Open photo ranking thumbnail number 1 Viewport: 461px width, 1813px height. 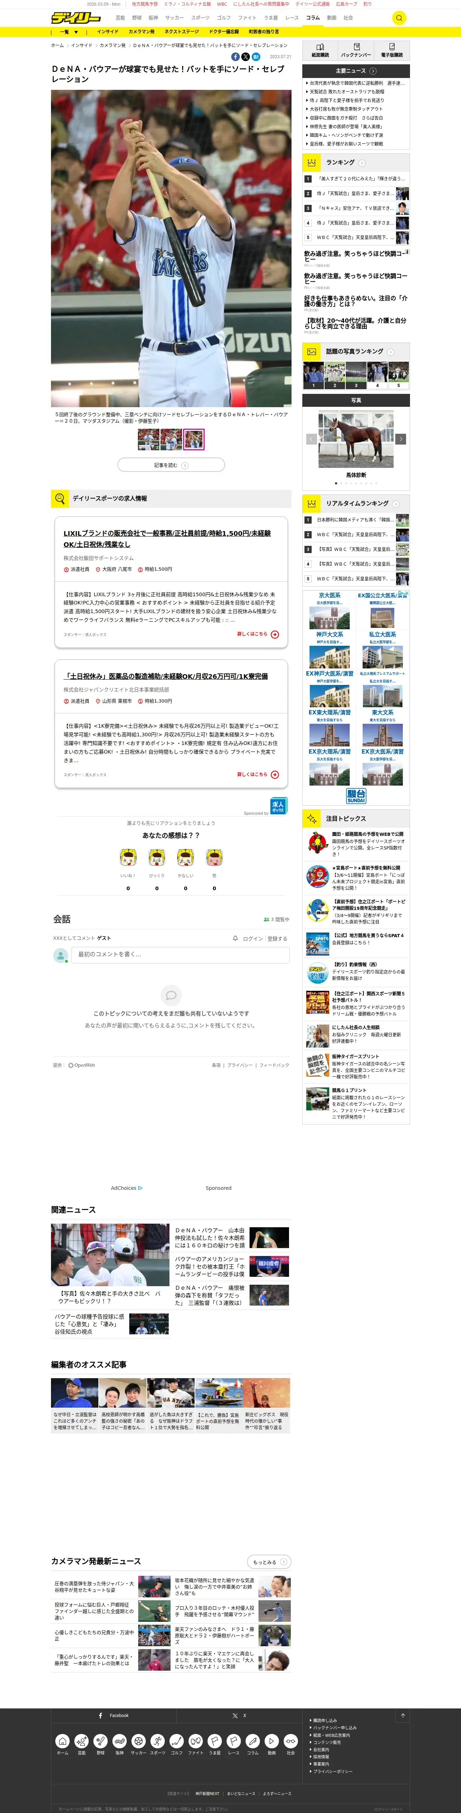point(313,376)
